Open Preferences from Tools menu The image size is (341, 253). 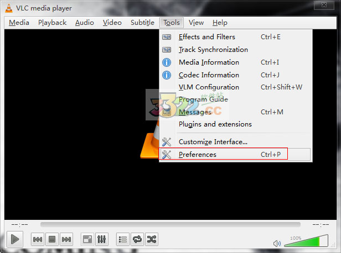(x=236, y=155)
